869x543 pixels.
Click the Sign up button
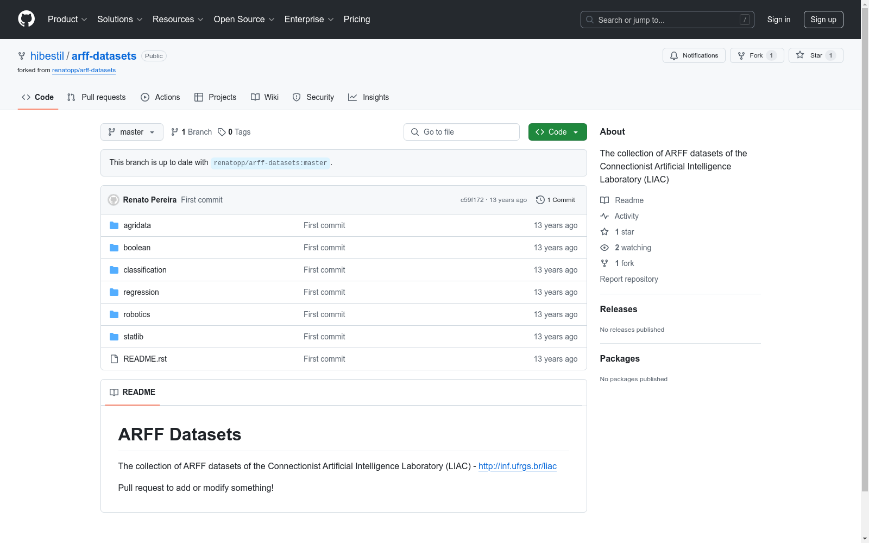(x=823, y=20)
